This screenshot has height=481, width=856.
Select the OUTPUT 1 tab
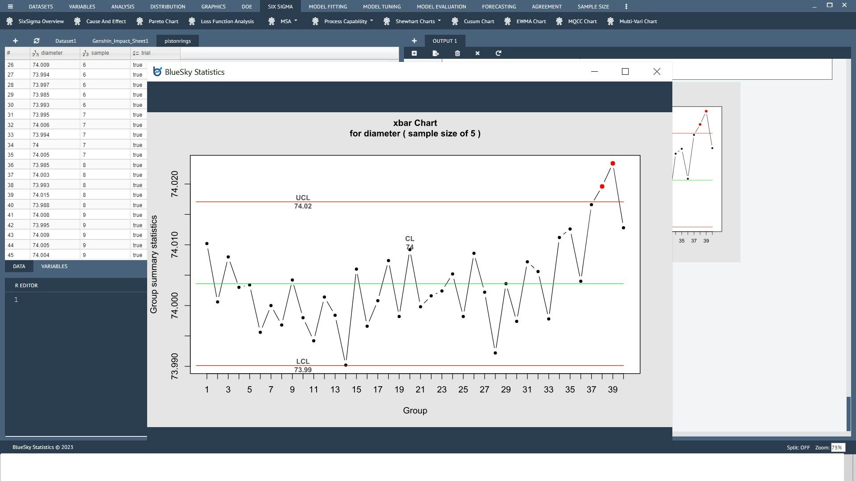coord(445,41)
